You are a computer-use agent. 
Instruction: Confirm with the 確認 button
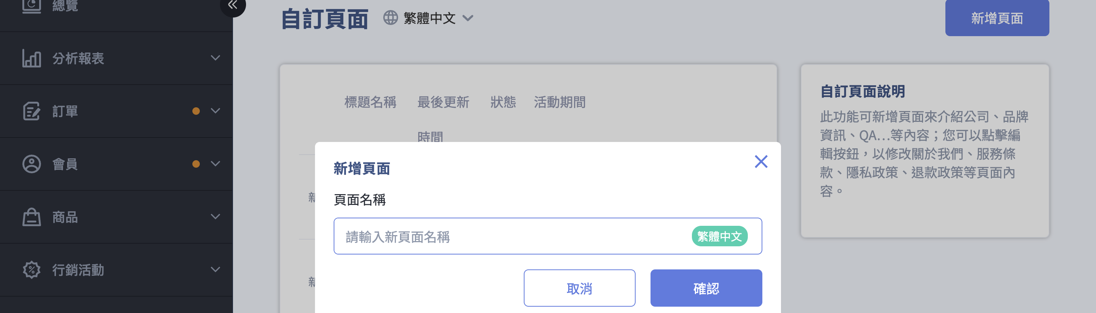point(706,288)
